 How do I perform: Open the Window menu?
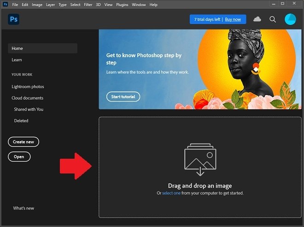click(x=139, y=5)
